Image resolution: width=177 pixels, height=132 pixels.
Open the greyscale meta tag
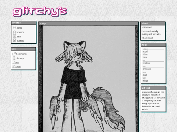(x=147, y=69)
